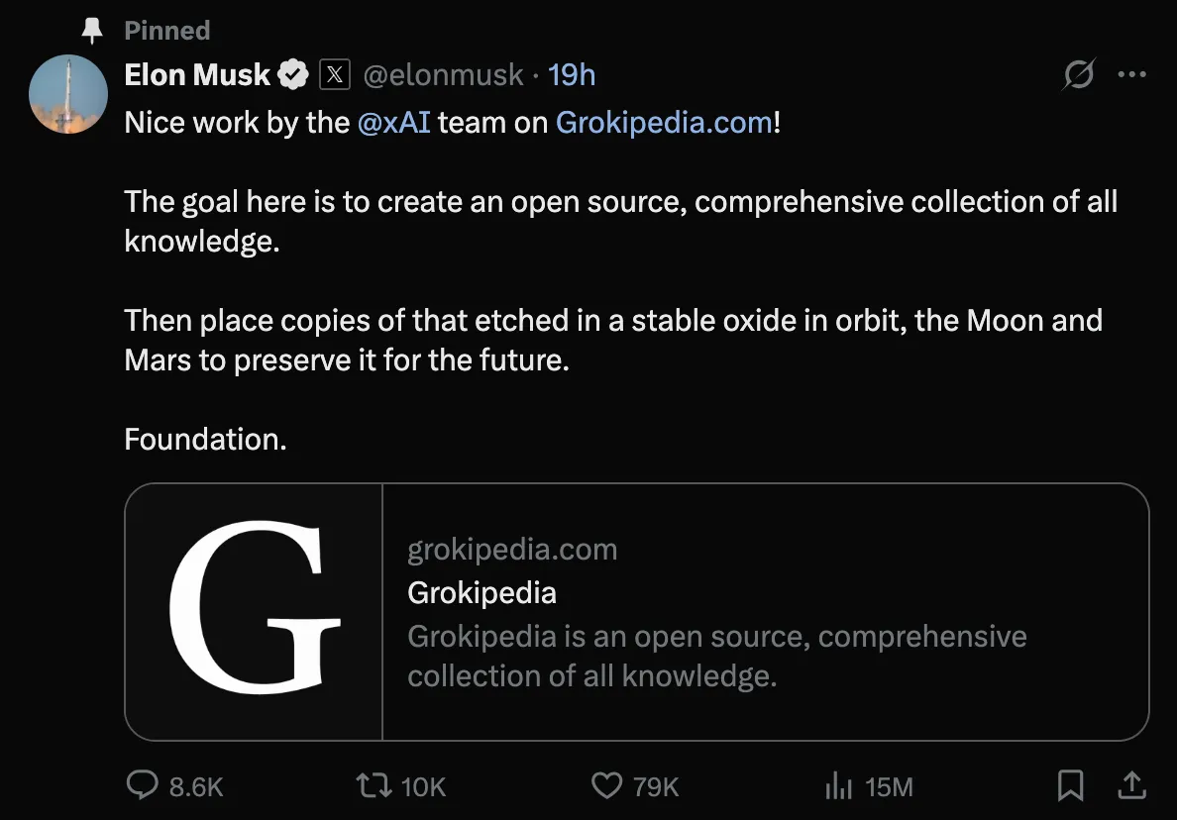Click the verified badge next to Elon Musk
Image resolution: width=1177 pixels, height=820 pixels.
[x=292, y=72]
